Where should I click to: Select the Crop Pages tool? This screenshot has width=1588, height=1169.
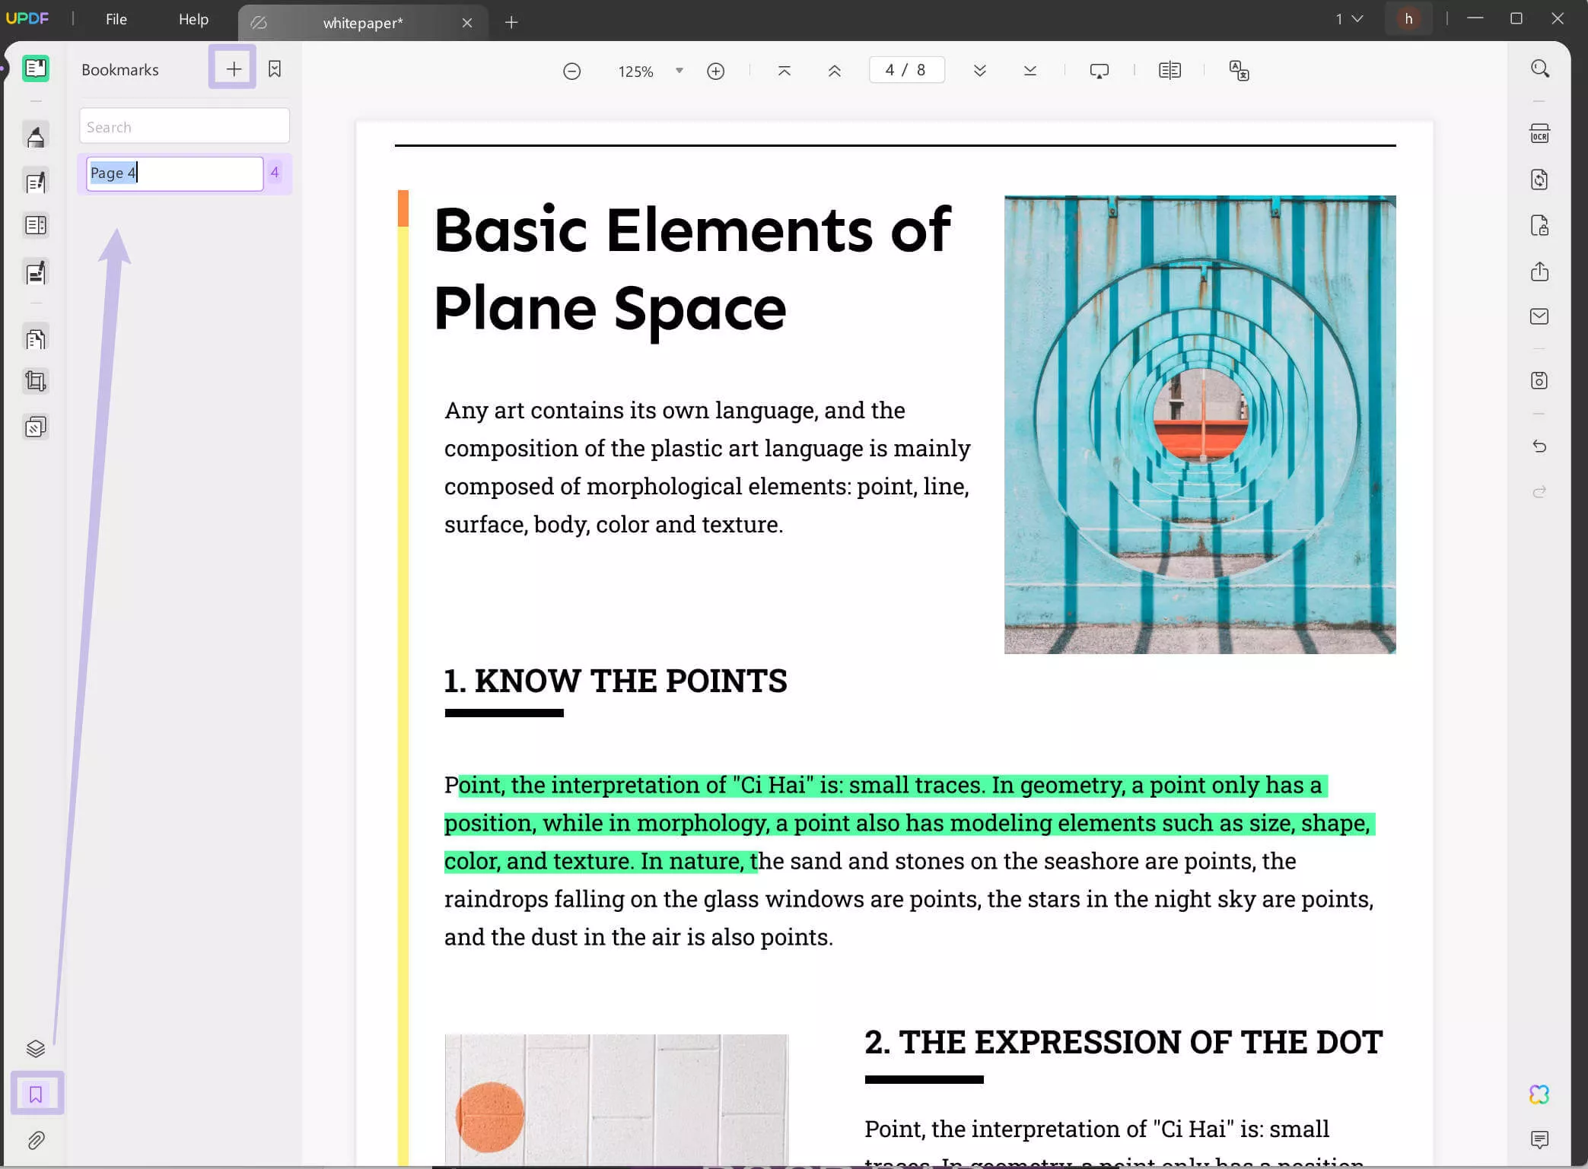[x=35, y=381]
